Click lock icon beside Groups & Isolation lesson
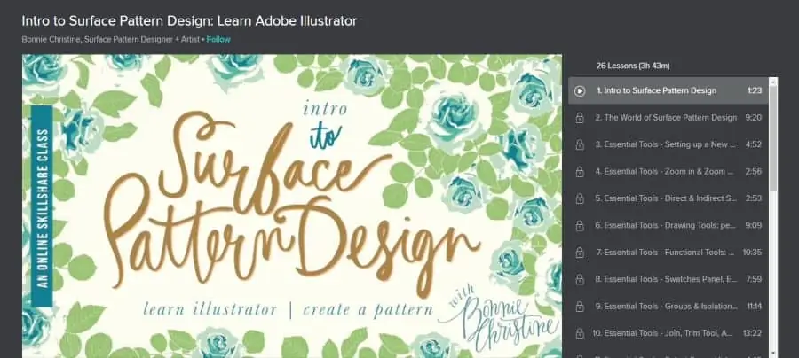The image size is (799, 358). (x=580, y=307)
